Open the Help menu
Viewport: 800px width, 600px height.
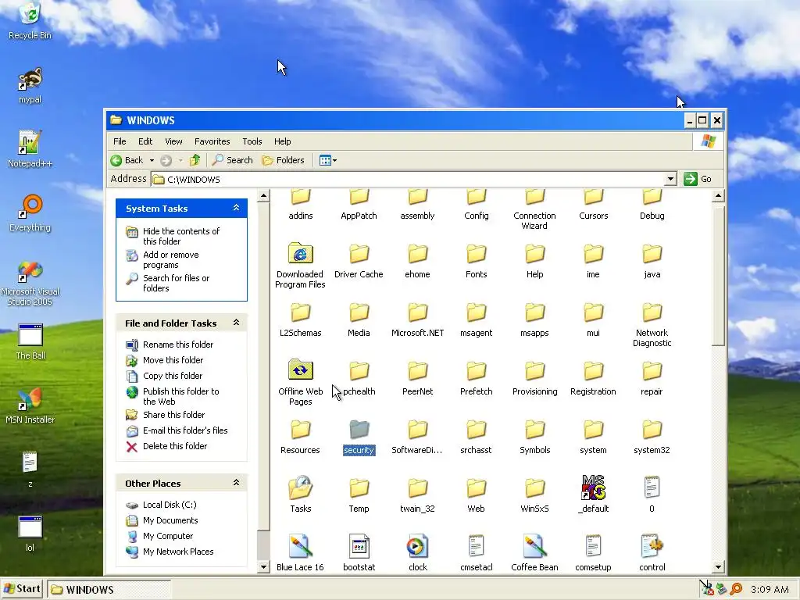282,141
